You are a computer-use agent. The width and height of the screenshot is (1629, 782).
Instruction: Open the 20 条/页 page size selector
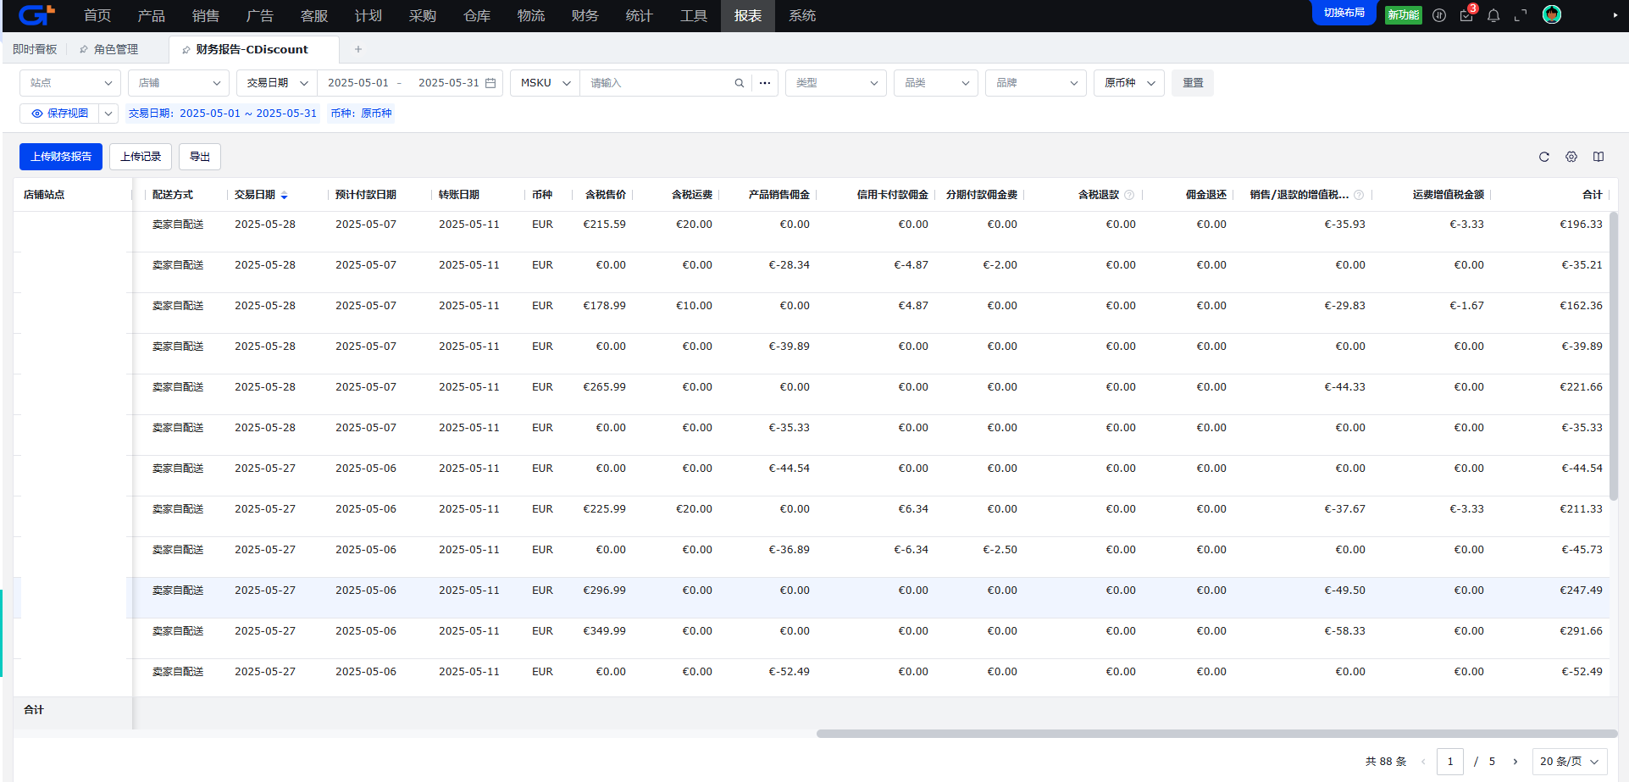pyautogui.click(x=1569, y=762)
